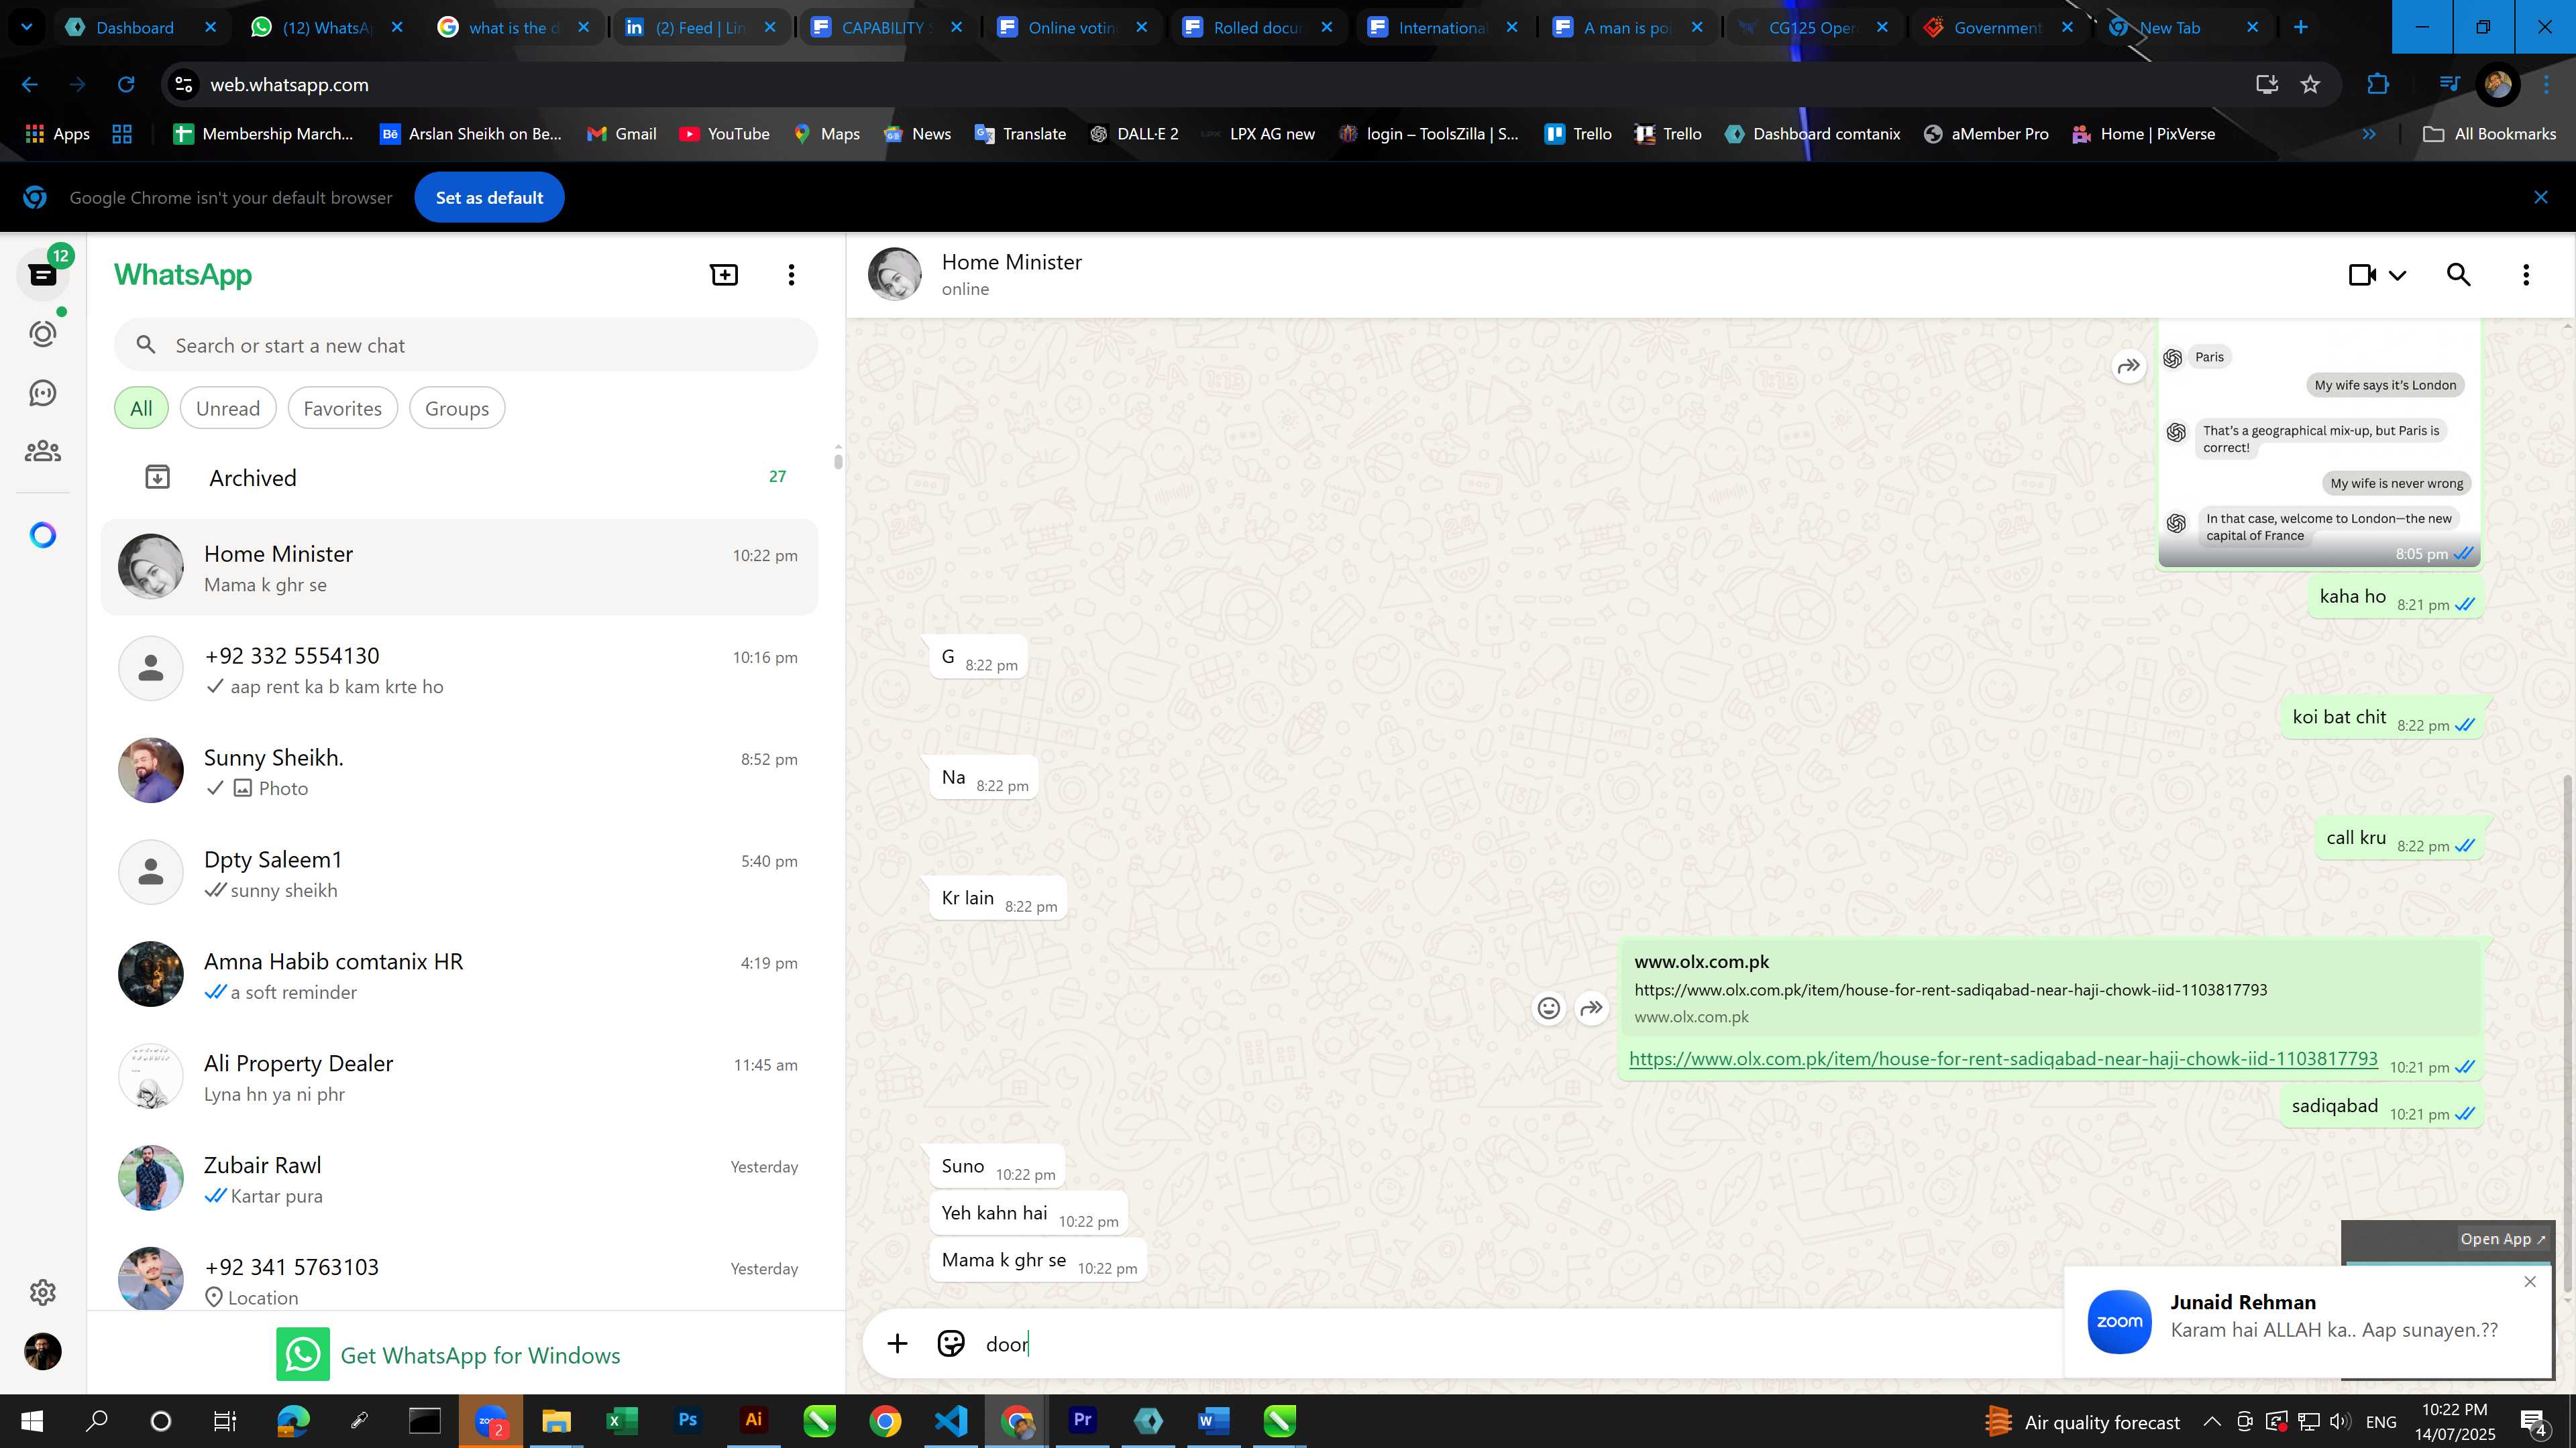The image size is (2576, 1448).
Task: Expand the tab search dropdown arrow
Action: click(27, 27)
